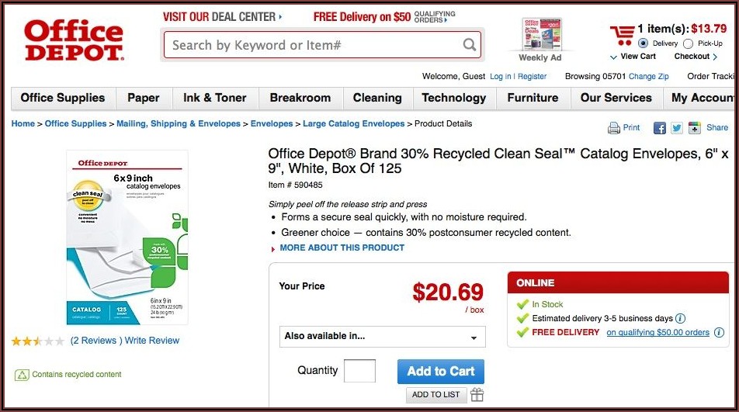This screenshot has height=412, width=739.
Task: Click the recycled content icon
Action: coord(23,375)
